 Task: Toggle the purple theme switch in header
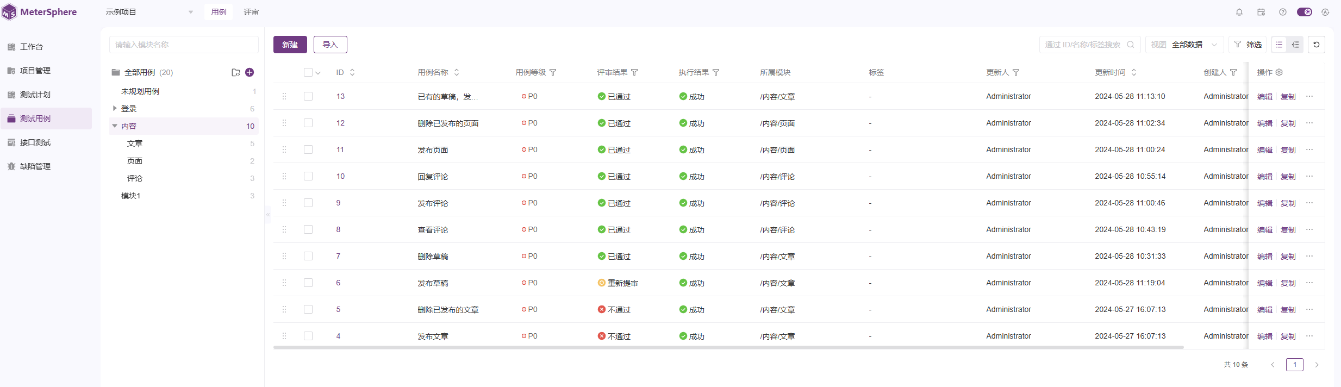1305,12
